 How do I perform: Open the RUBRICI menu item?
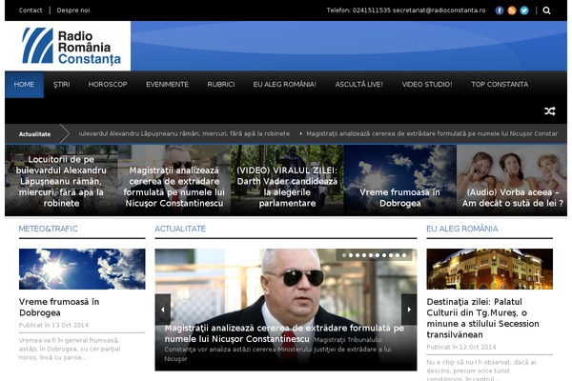[x=221, y=85]
